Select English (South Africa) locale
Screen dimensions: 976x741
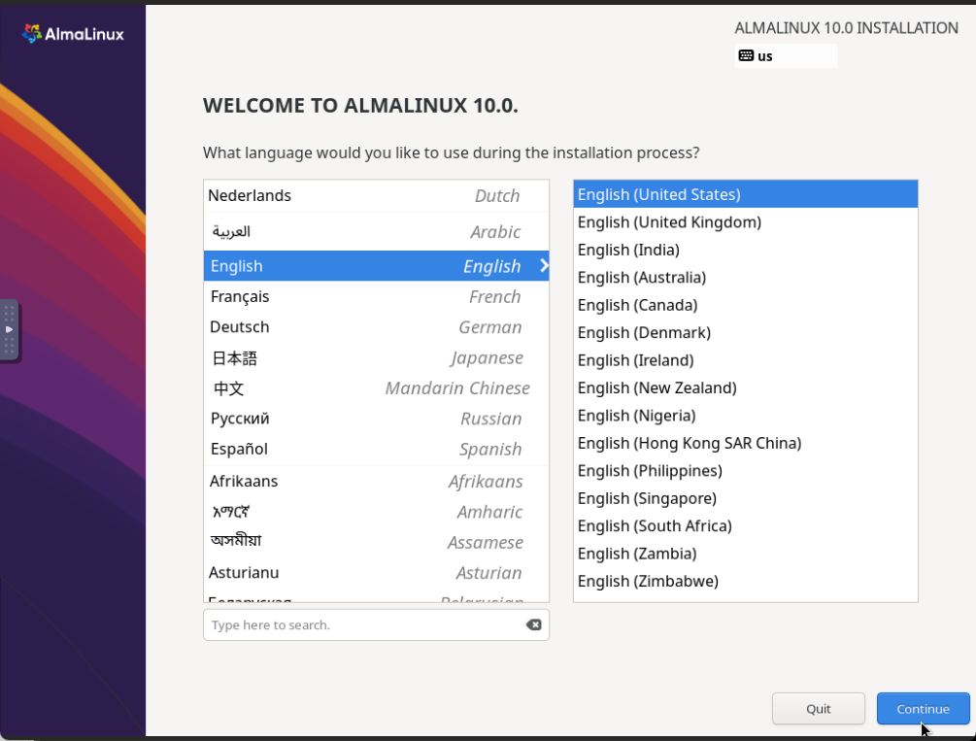745,525
